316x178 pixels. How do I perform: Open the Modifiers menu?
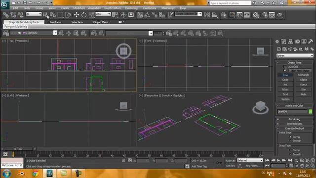tap(79, 8)
